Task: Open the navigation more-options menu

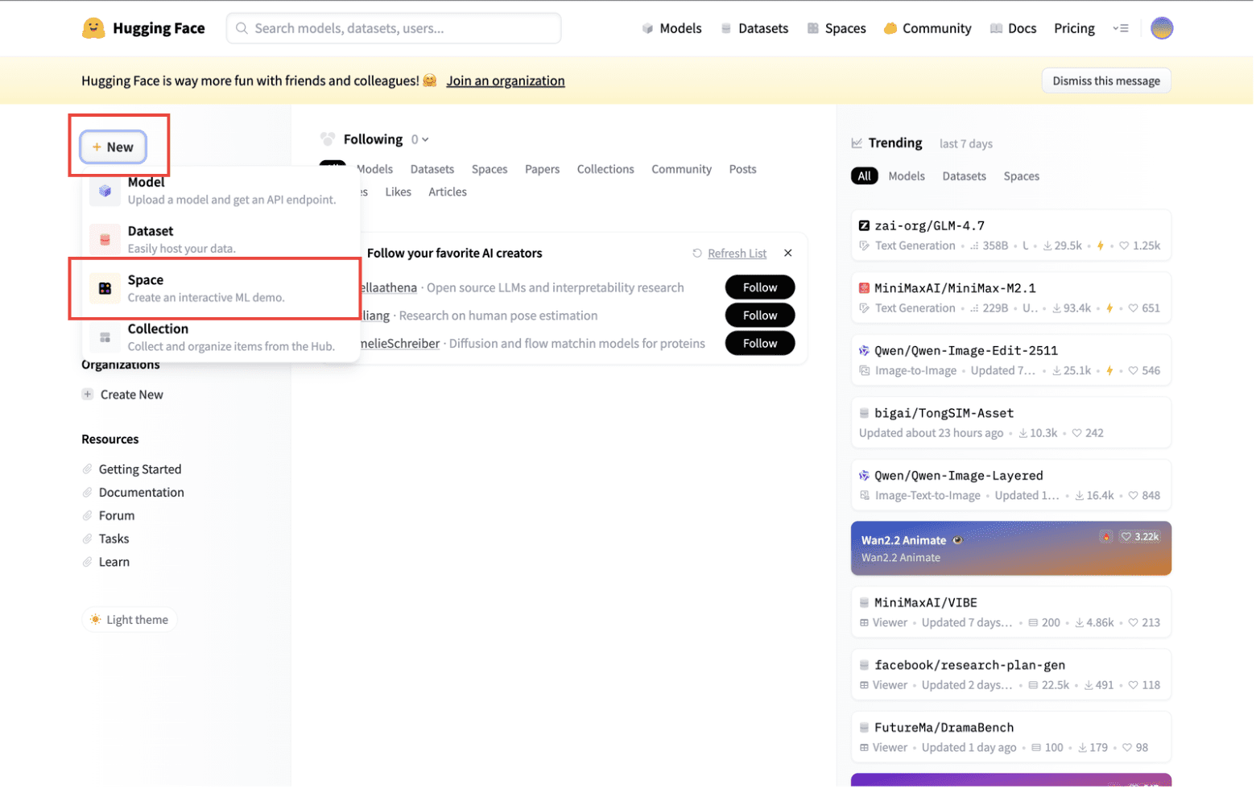Action: click(x=1122, y=28)
